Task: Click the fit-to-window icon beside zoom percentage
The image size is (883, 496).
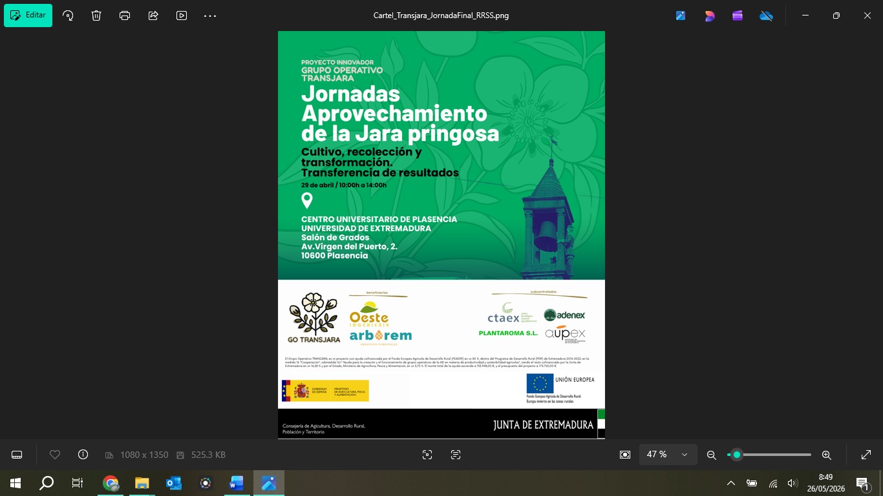Action: tap(625, 455)
